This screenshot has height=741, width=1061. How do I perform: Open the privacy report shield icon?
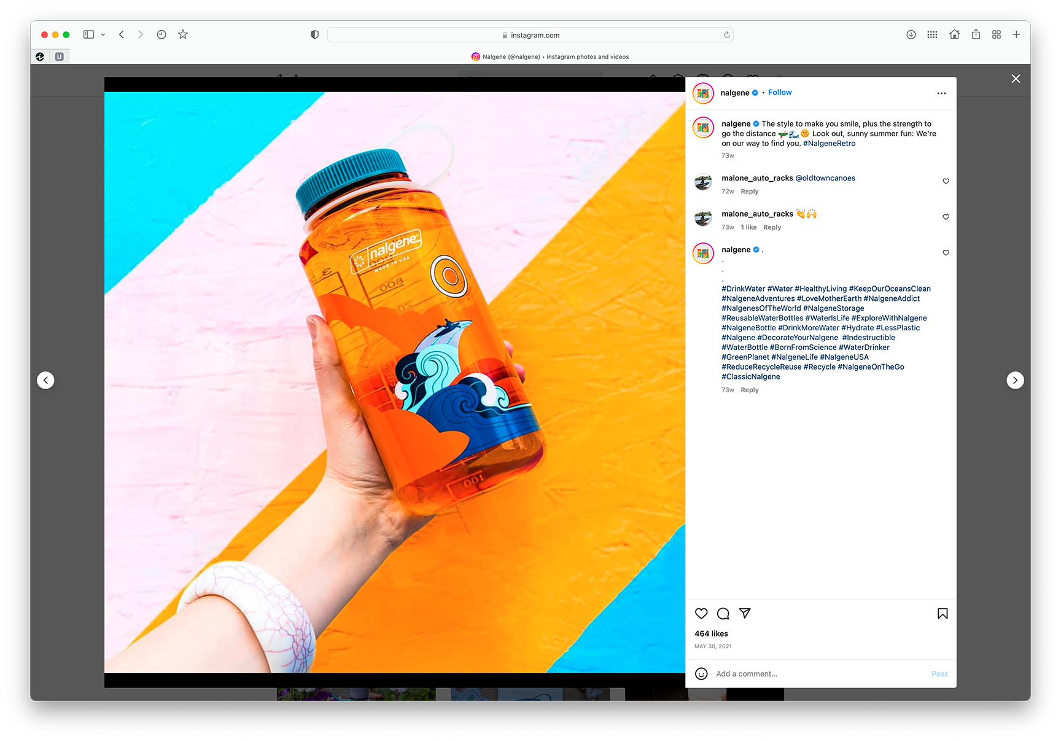315,35
